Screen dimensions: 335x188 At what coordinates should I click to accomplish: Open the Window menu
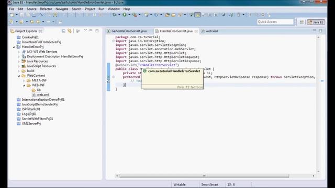click(x=114, y=9)
